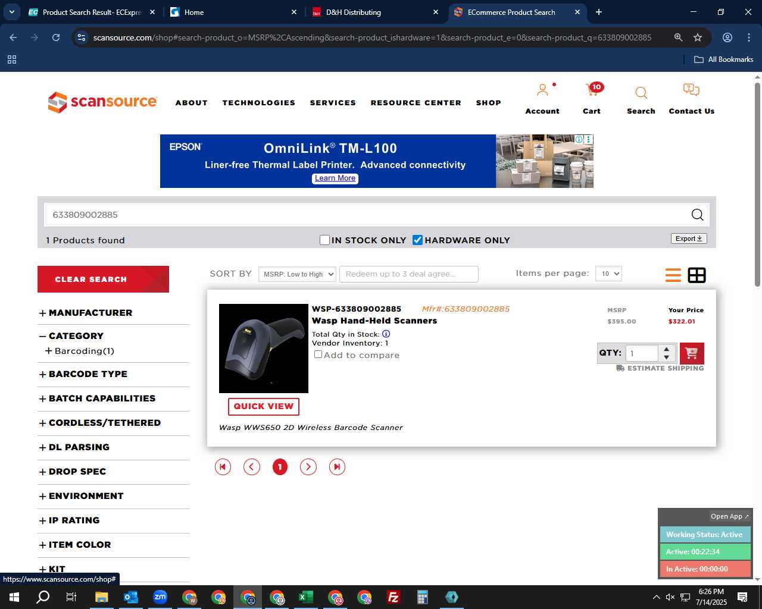This screenshot has height=609, width=762.
Task: Open Outlook from the taskbar
Action: pyautogui.click(x=130, y=597)
